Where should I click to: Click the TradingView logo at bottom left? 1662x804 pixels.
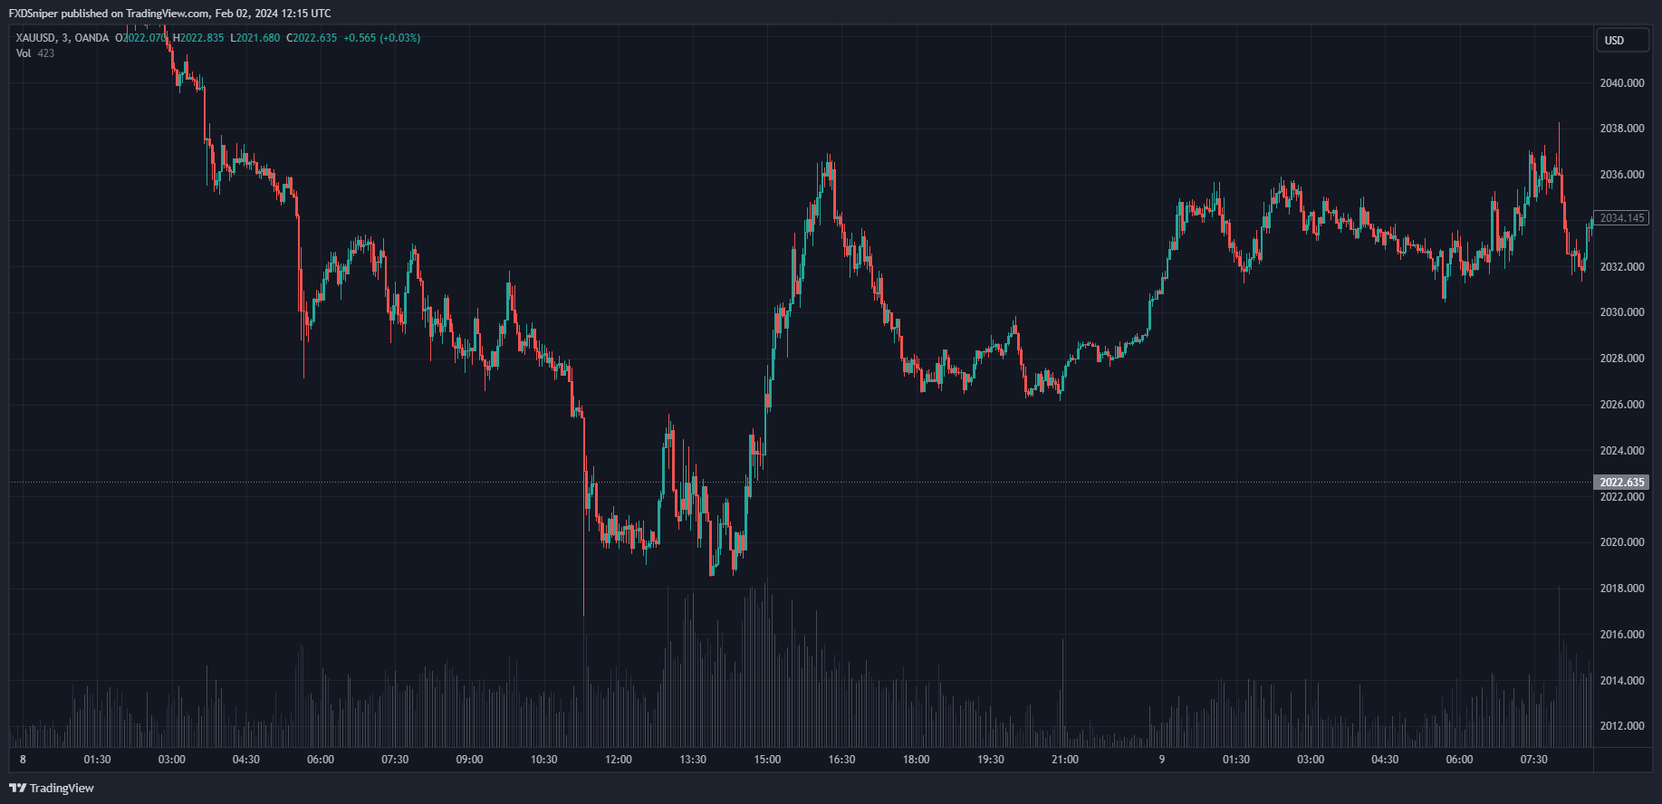[52, 788]
